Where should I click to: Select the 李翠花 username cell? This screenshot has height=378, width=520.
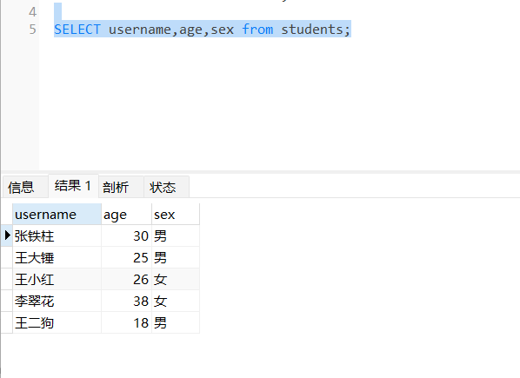click(57, 301)
